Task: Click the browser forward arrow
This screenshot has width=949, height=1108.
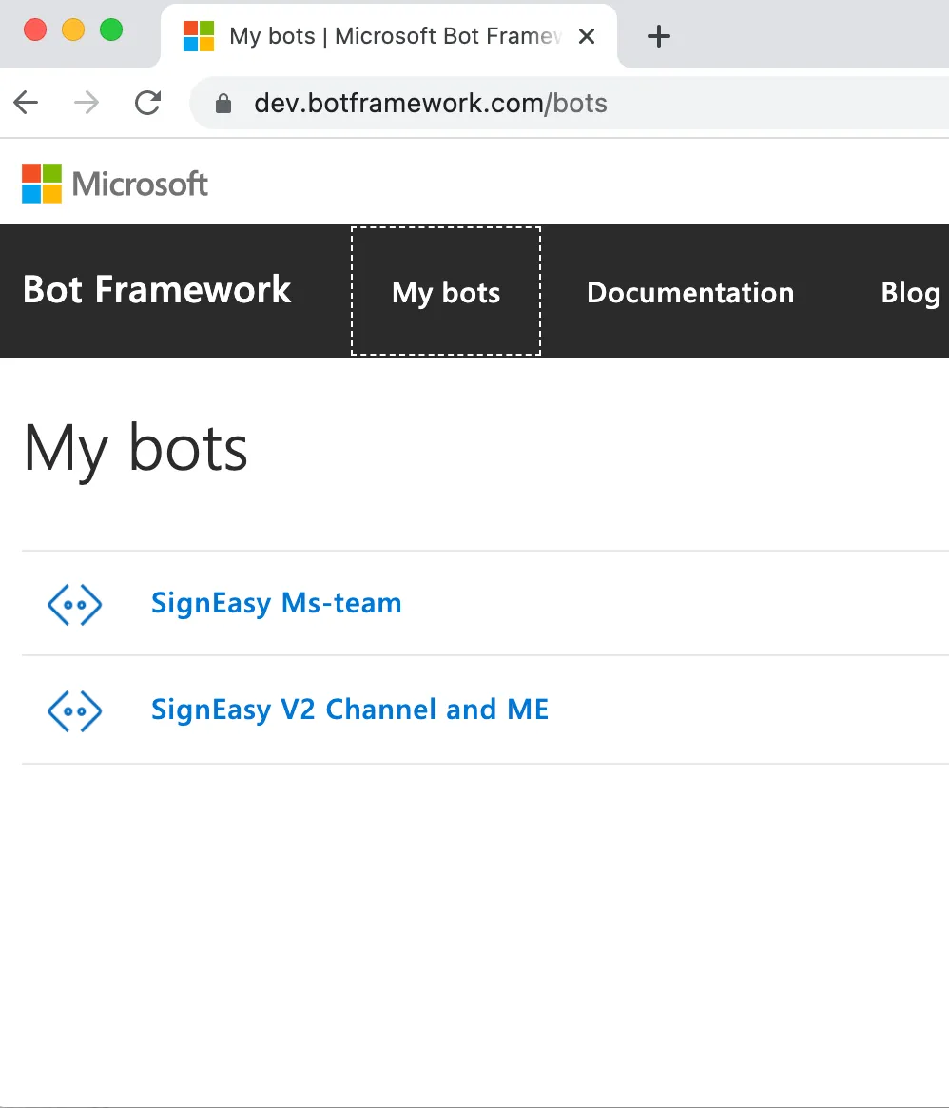Action: (x=87, y=103)
